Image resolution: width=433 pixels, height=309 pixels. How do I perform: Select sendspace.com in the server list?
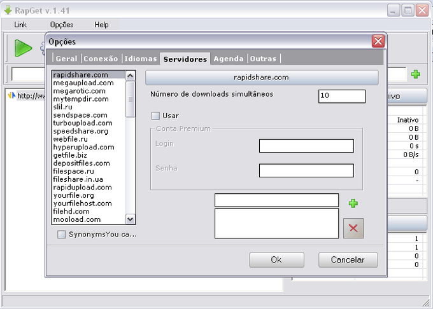[x=89, y=115]
